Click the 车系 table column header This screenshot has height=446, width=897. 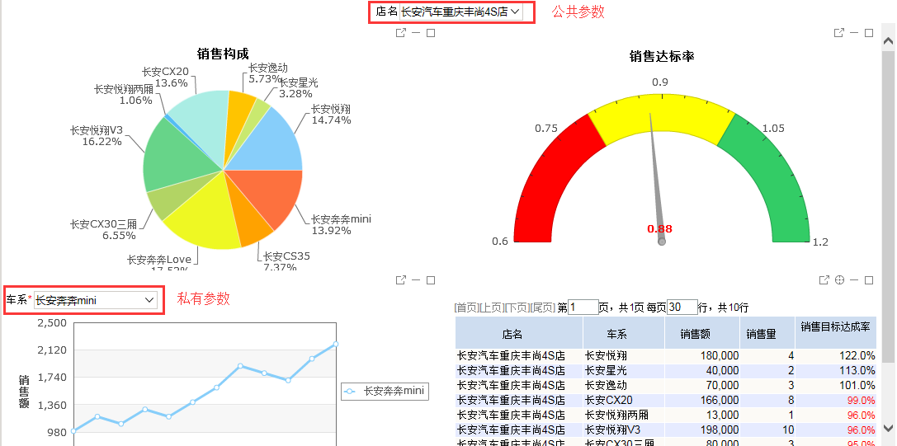[624, 333]
